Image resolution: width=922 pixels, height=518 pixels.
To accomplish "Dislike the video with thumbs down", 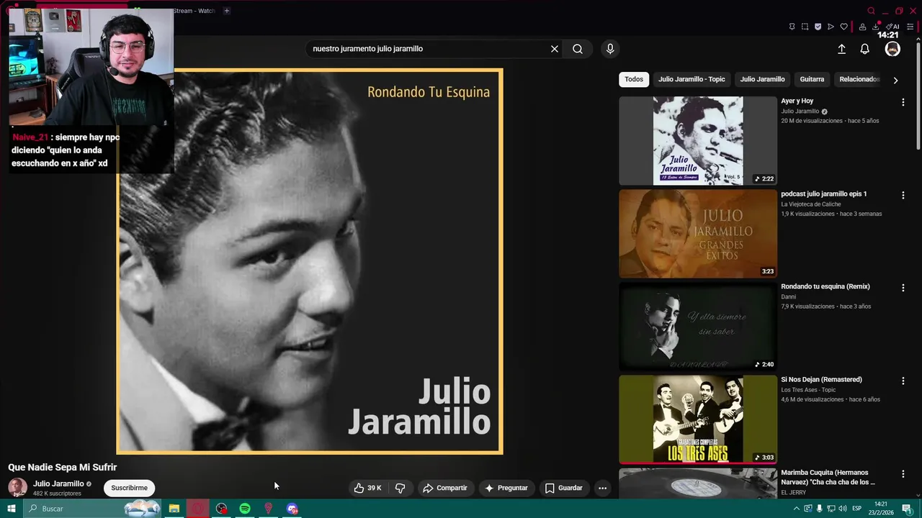I will point(400,488).
